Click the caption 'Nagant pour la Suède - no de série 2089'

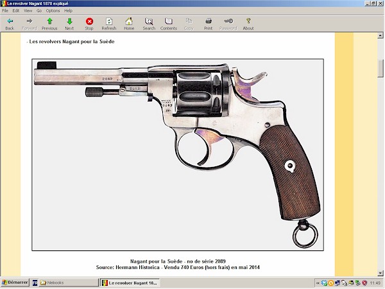pos(178,261)
